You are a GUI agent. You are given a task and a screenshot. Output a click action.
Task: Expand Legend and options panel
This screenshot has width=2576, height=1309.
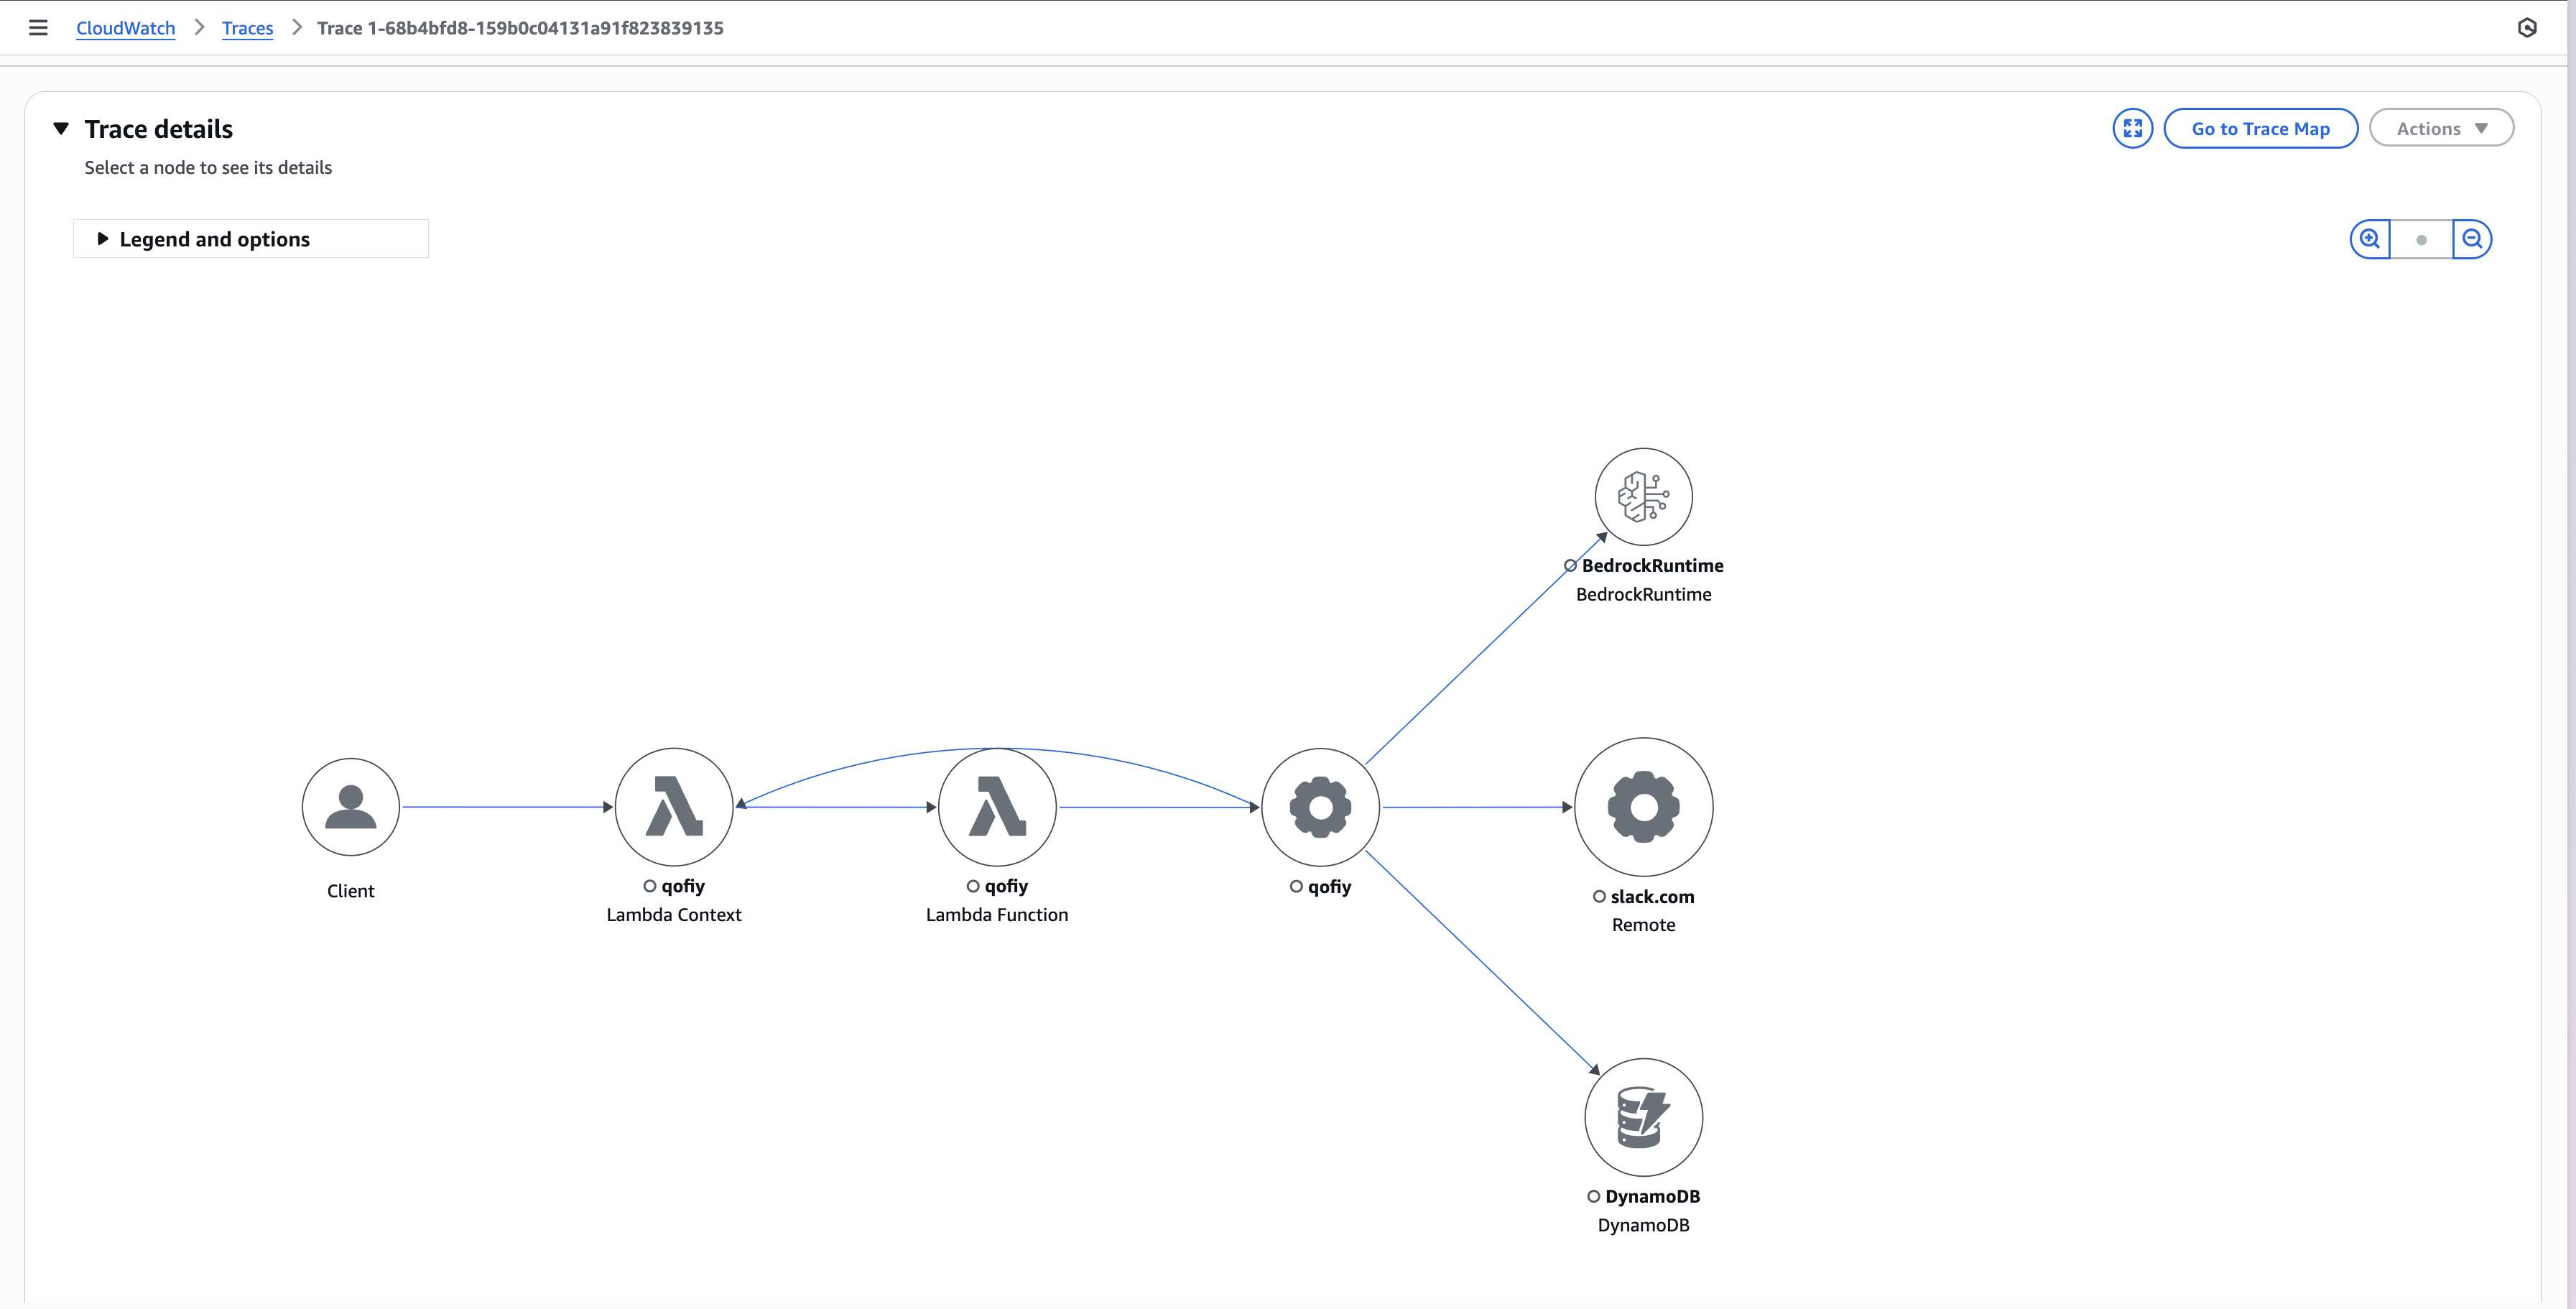251,239
